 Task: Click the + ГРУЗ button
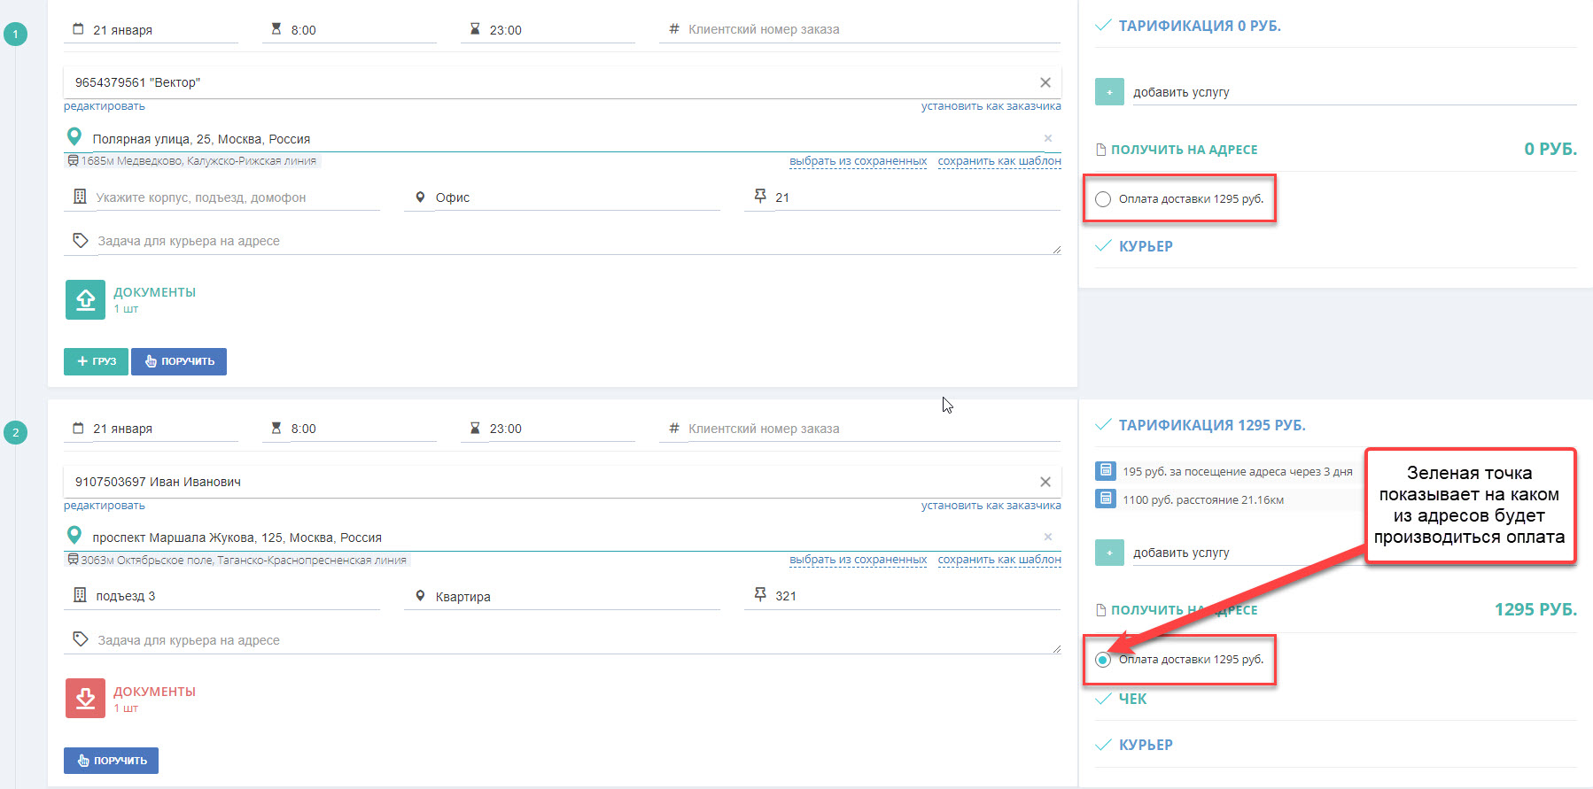(x=97, y=361)
